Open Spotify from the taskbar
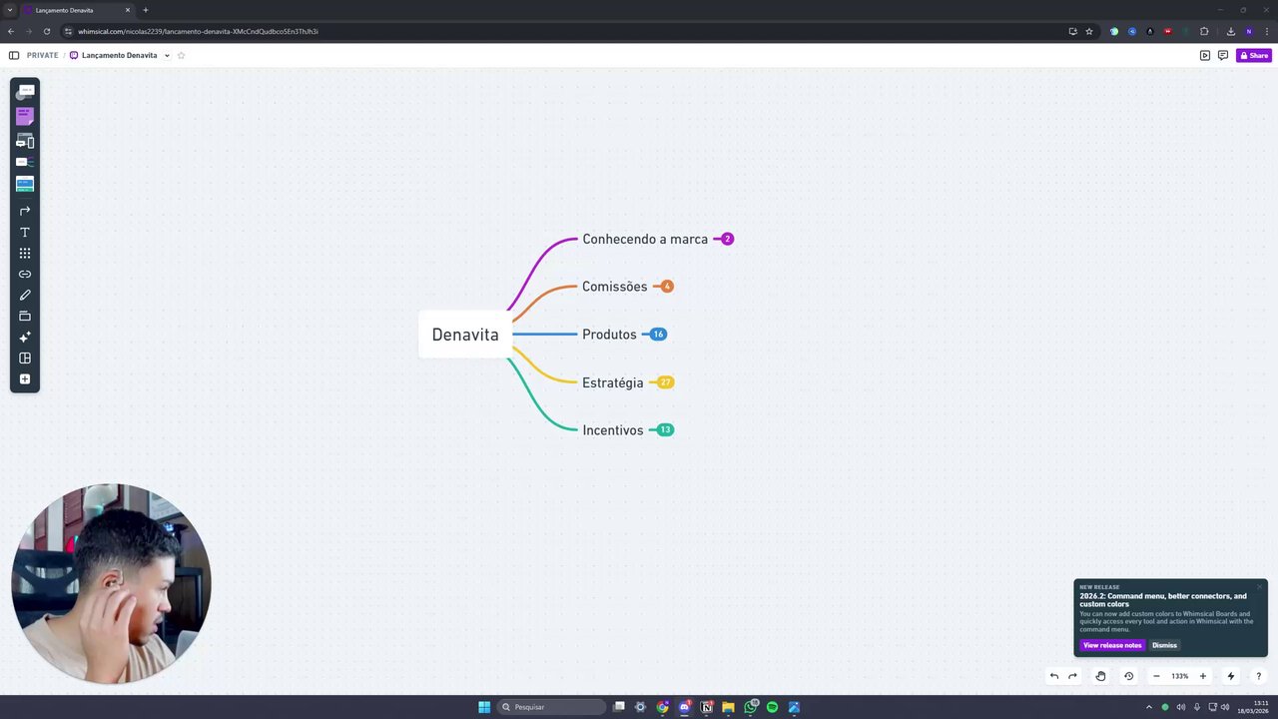The height and width of the screenshot is (719, 1278). [x=772, y=707]
